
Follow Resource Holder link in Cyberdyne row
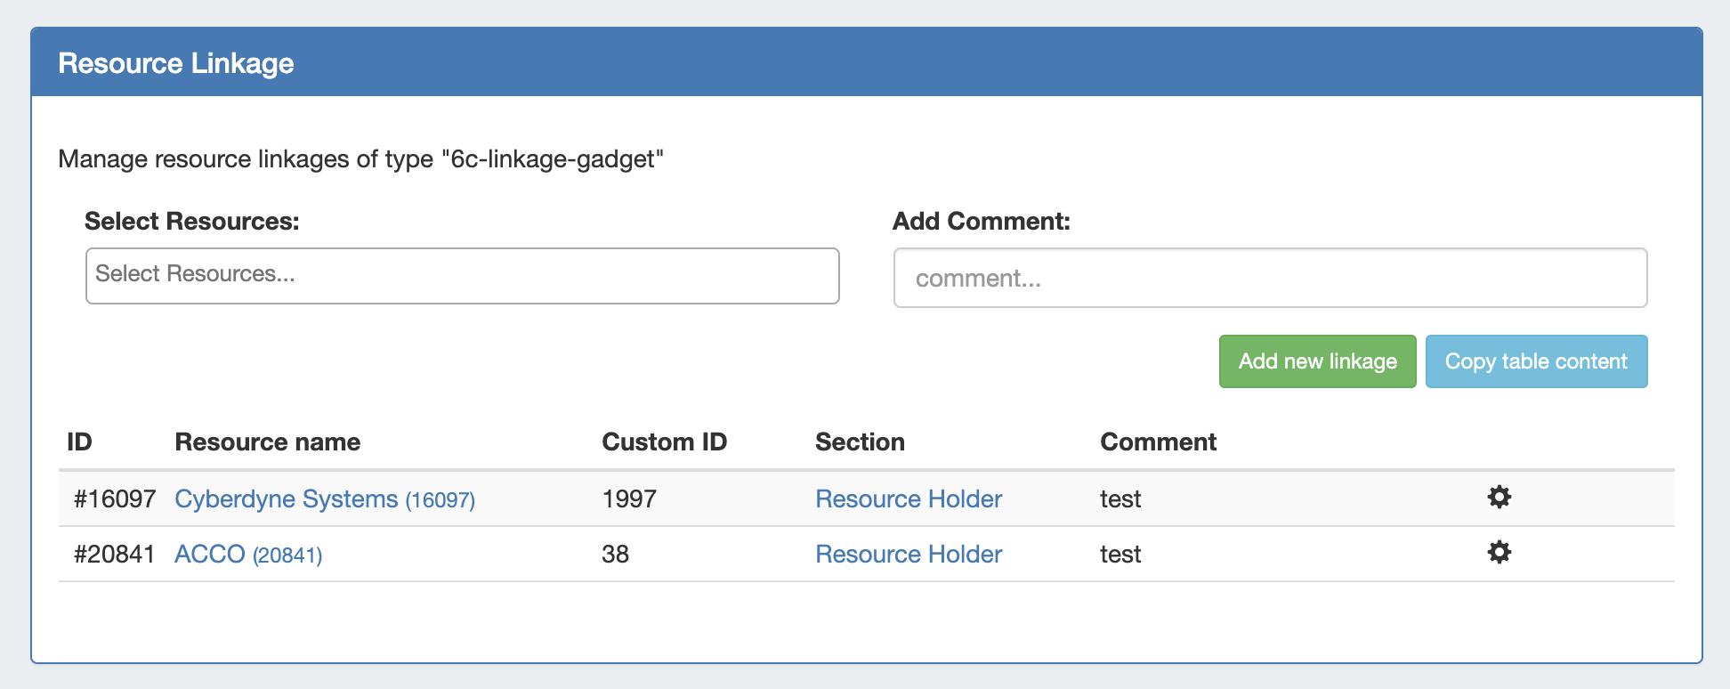(908, 499)
